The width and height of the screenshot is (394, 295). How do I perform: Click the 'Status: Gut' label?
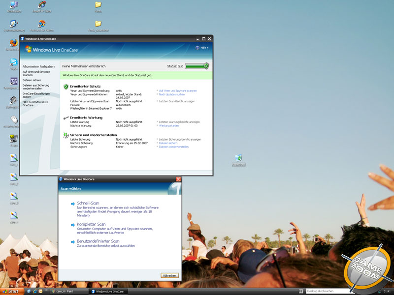point(175,66)
